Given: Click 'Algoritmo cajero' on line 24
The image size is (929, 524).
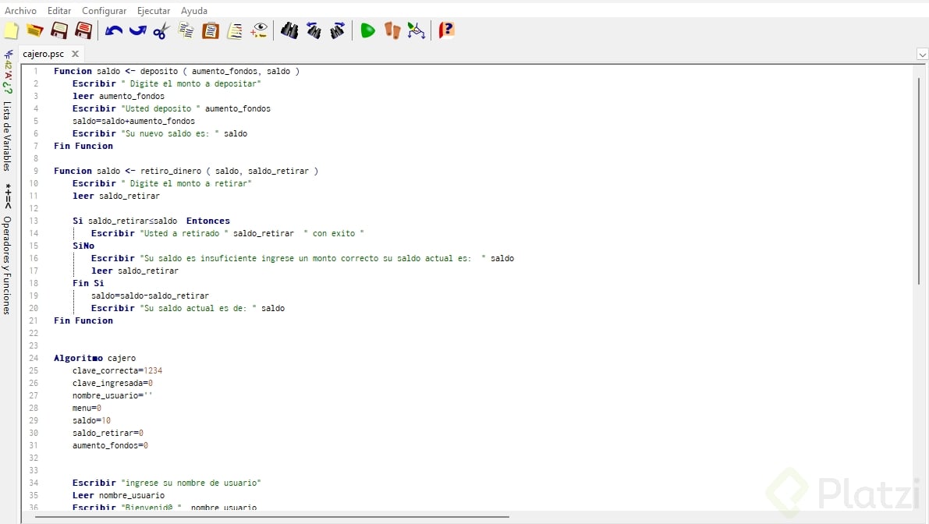Looking at the screenshot, I should [95, 358].
